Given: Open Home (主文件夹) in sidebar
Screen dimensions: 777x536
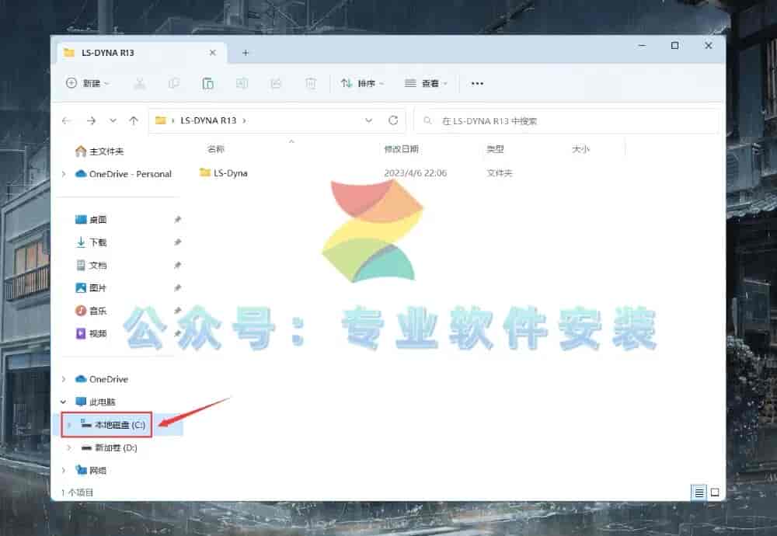Looking at the screenshot, I should [x=99, y=151].
